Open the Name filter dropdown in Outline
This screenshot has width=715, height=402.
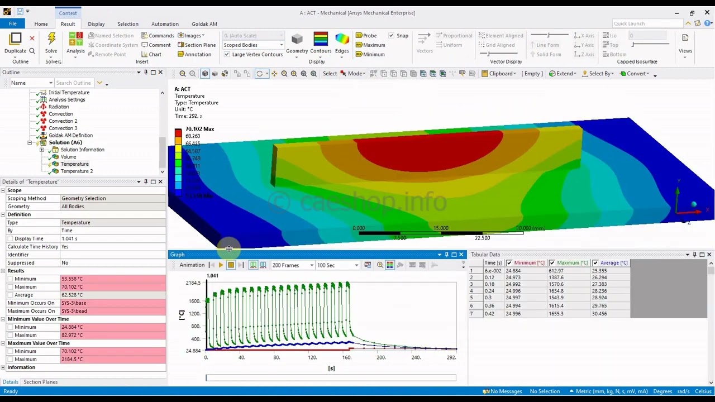pos(32,83)
